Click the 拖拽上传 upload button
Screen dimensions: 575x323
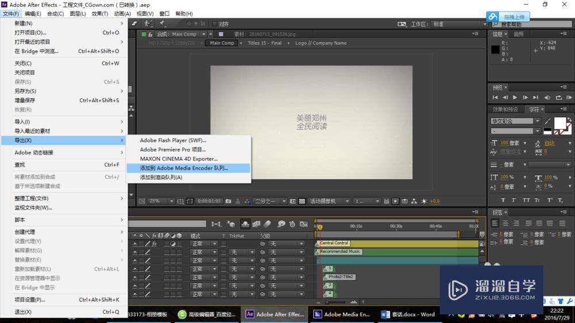point(508,17)
